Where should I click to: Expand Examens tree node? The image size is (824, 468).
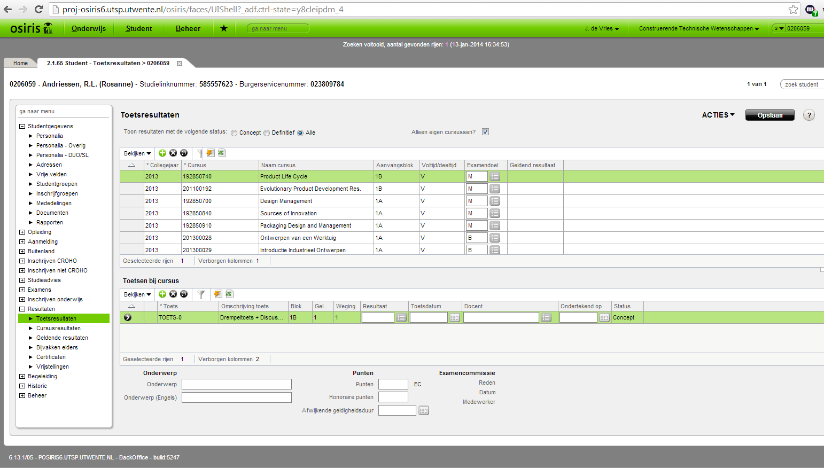[22, 290]
